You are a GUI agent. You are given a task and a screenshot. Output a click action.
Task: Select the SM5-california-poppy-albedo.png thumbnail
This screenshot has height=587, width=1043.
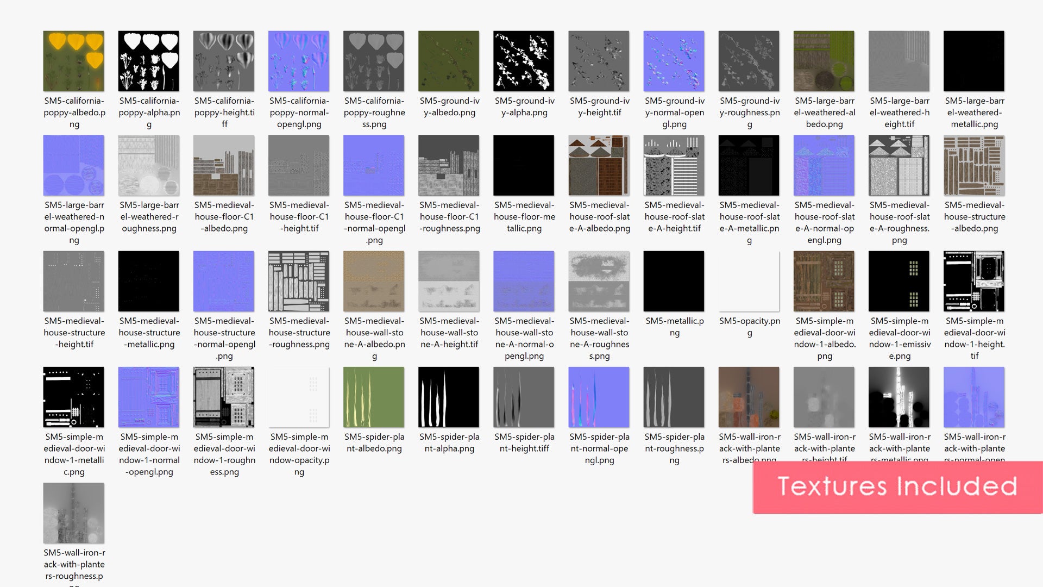(73, 61)
